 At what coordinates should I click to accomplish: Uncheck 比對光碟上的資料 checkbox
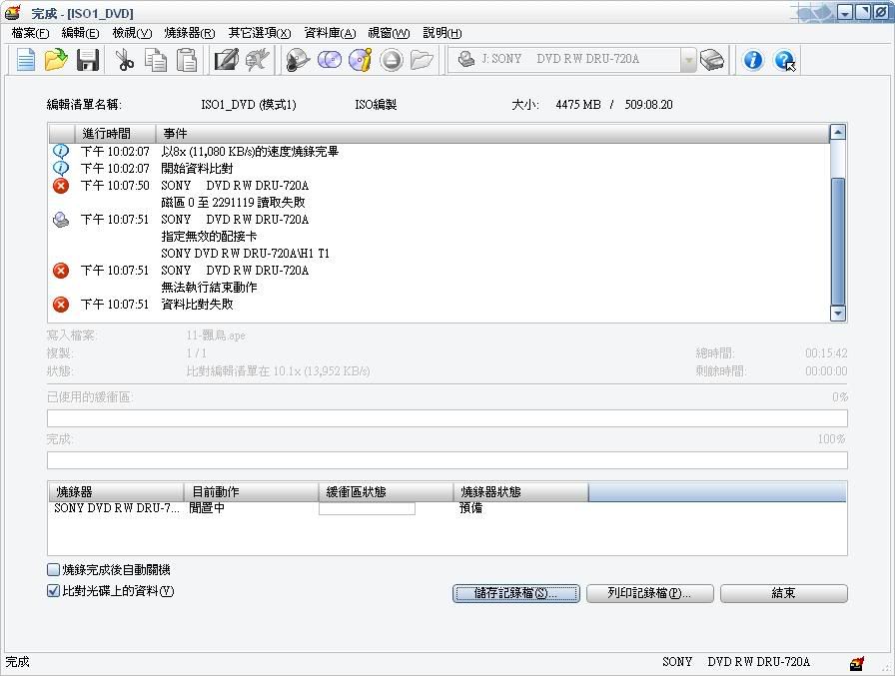pyautogui.click(x=53, y=591)
